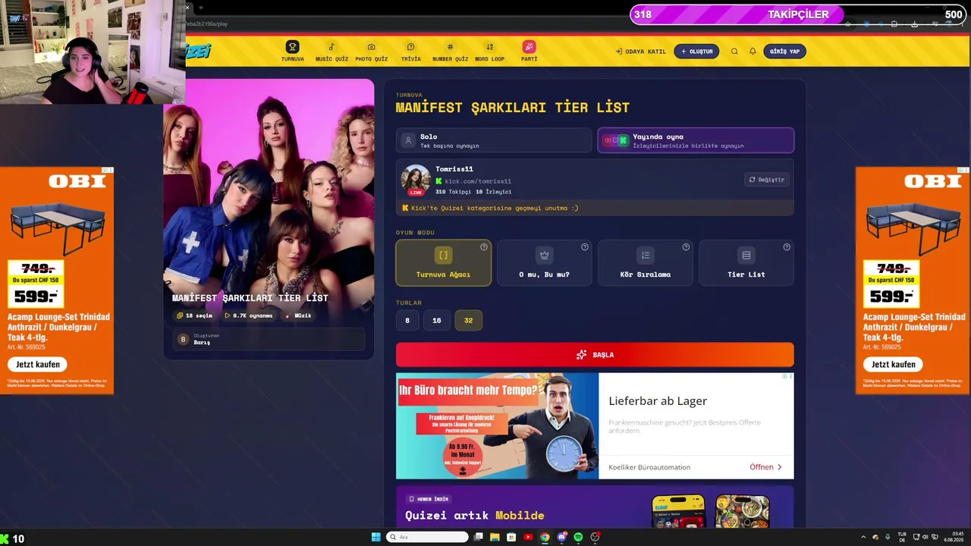This screenshot has height=546, width=971.
Task: Open the Turnuva trophy icon in navigation
Action: tap(292, 47)
